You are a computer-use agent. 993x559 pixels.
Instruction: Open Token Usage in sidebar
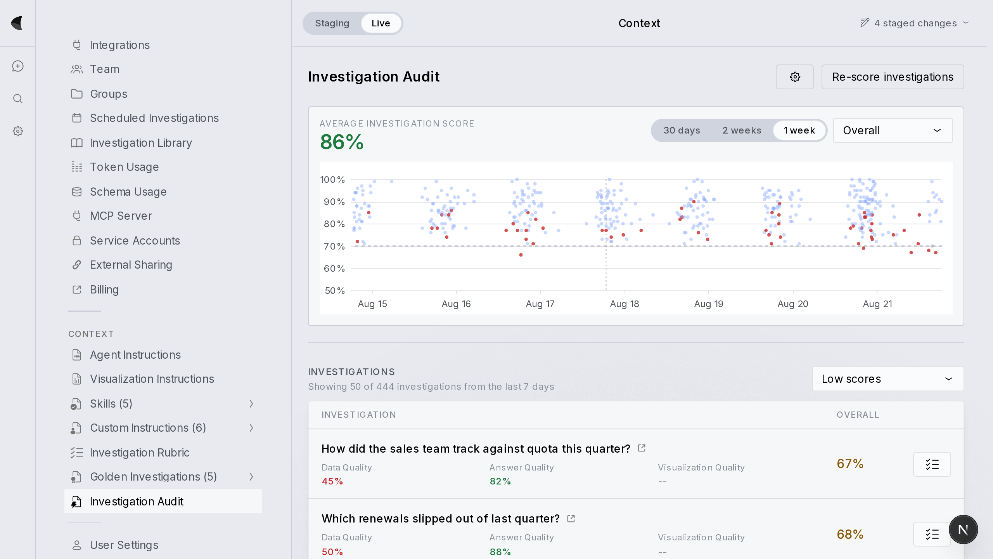pos(163,167)
